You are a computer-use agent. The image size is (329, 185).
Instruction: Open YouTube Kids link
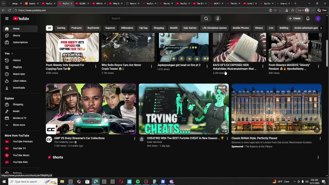20,162
